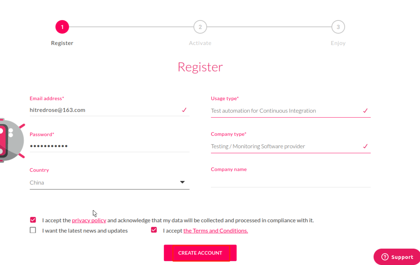Click the Enjoy step label
Screen dimensions: 420x265
[x=338, y=43]
